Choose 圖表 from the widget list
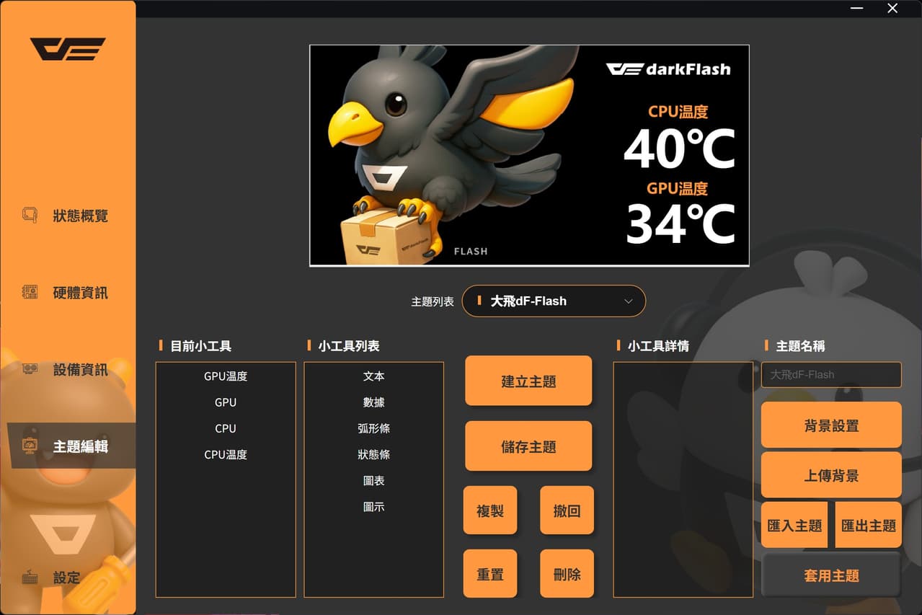This screenshot has width=922, height=615. pos(373,481)
